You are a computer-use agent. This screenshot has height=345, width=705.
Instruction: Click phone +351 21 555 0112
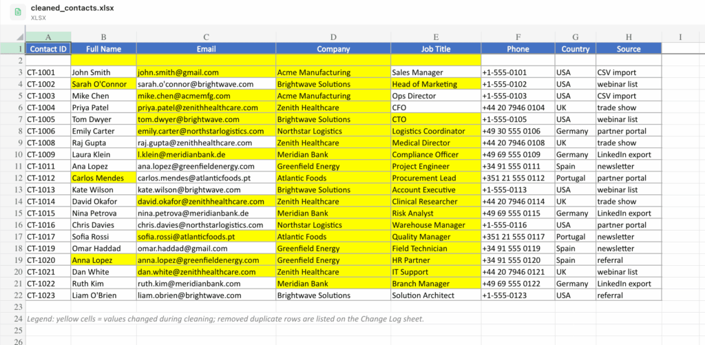tap(518, 178)
